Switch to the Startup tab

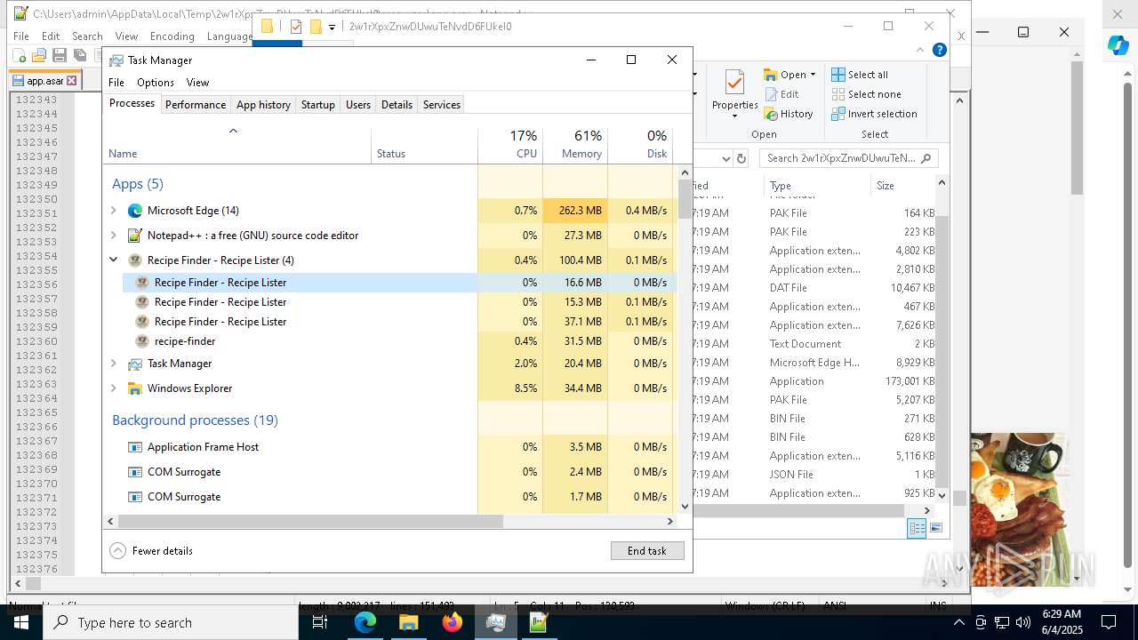tap(317, 105)
